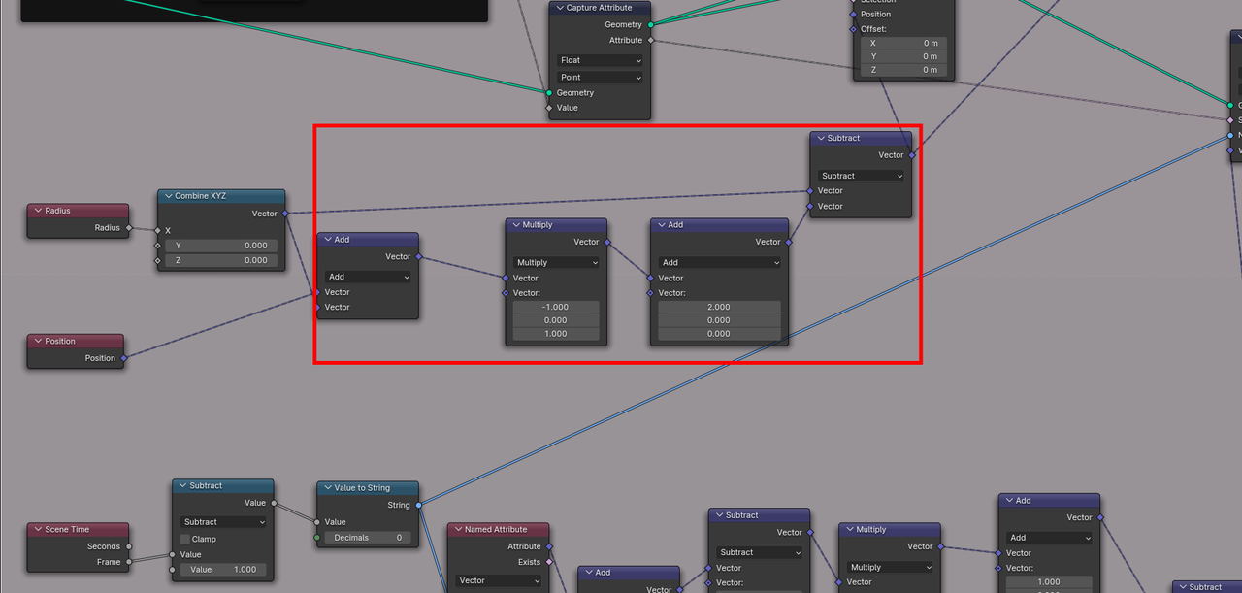
Task: Collapse the Combine XYZ node chevron
Action: (167, 196)
